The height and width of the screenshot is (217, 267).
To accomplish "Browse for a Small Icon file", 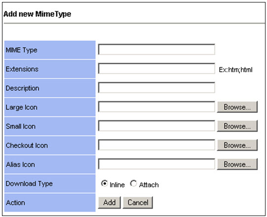I will [237, 126].
